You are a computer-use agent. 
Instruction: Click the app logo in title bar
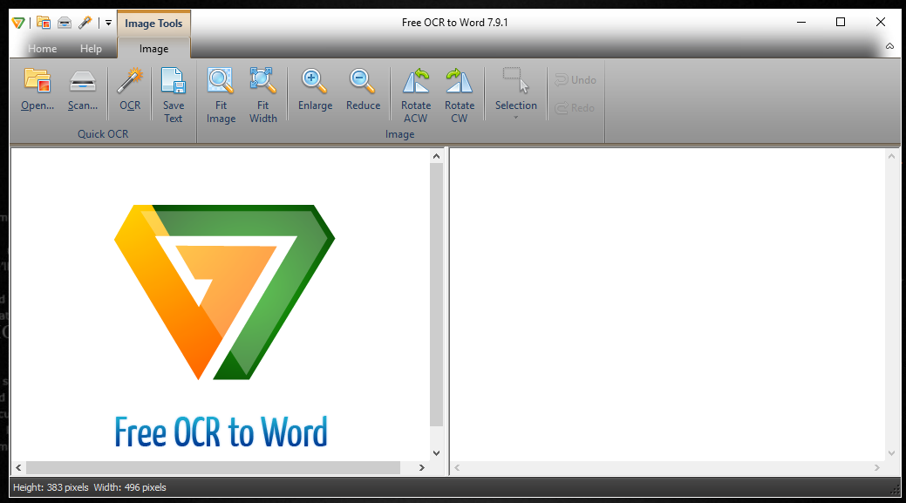click(18, 23)
